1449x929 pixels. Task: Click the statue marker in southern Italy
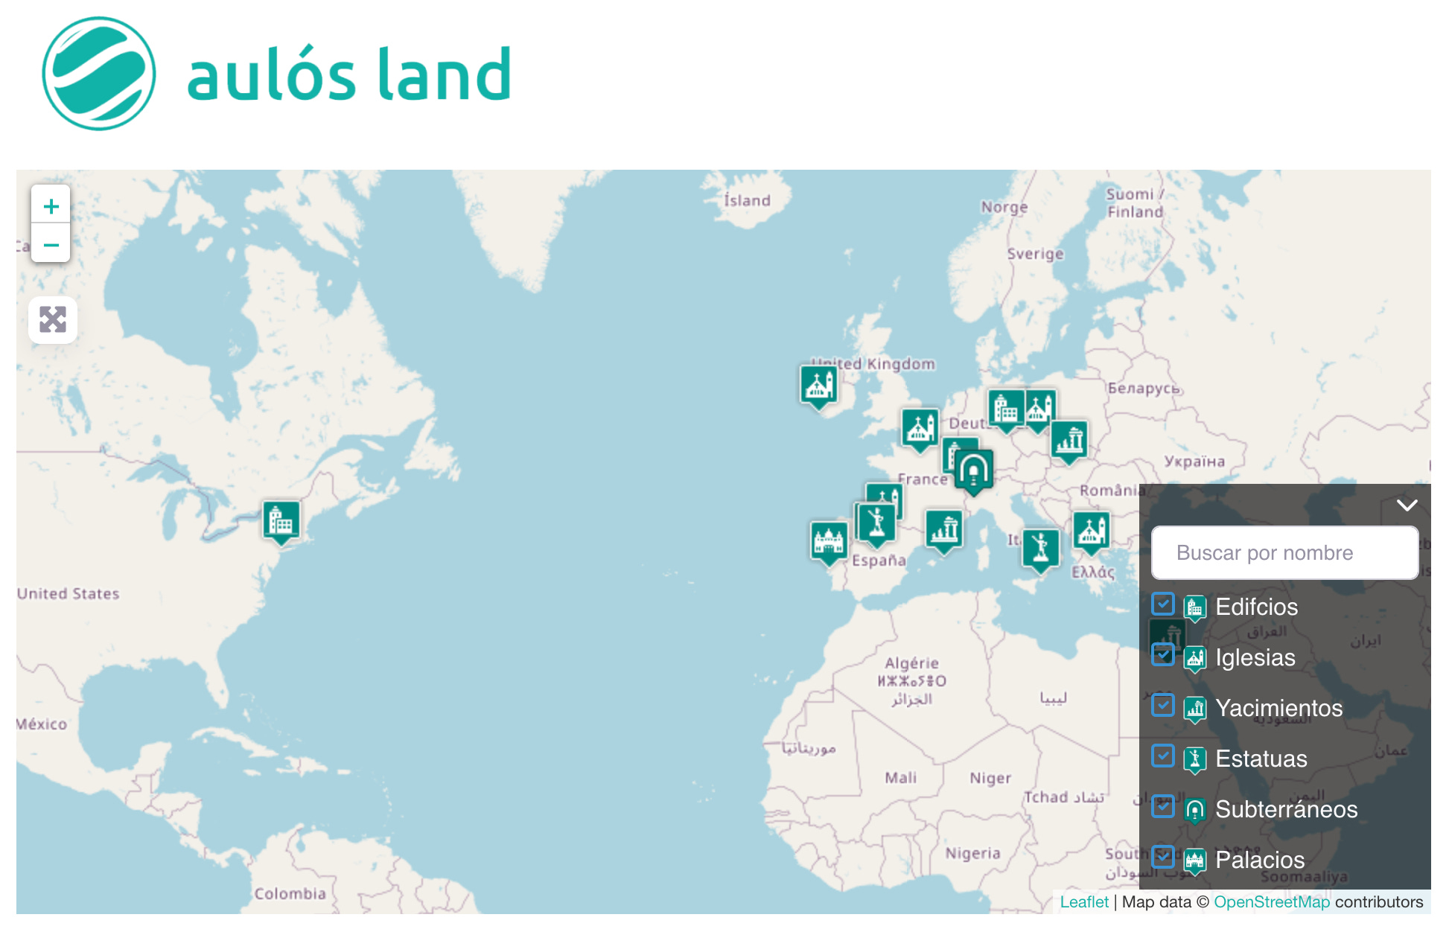tap(1040, 548)
